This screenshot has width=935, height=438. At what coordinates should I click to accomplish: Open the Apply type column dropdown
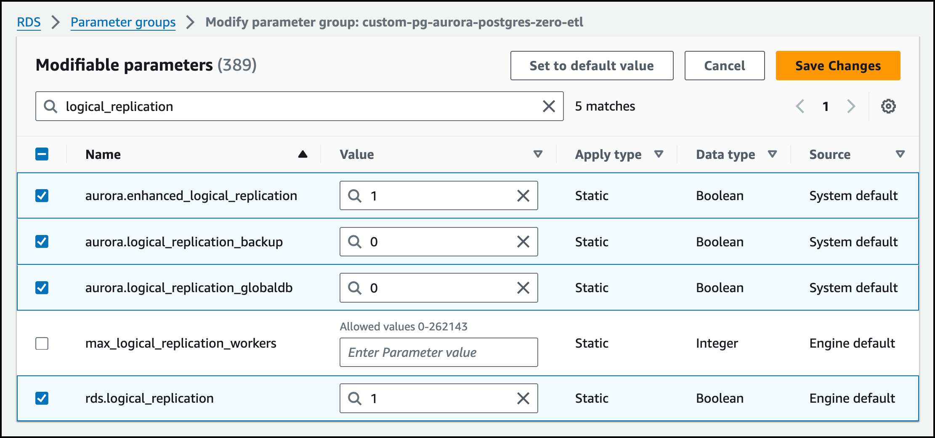659,154
